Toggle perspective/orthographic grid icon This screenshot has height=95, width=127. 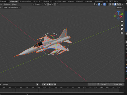[x=122, y=33]
